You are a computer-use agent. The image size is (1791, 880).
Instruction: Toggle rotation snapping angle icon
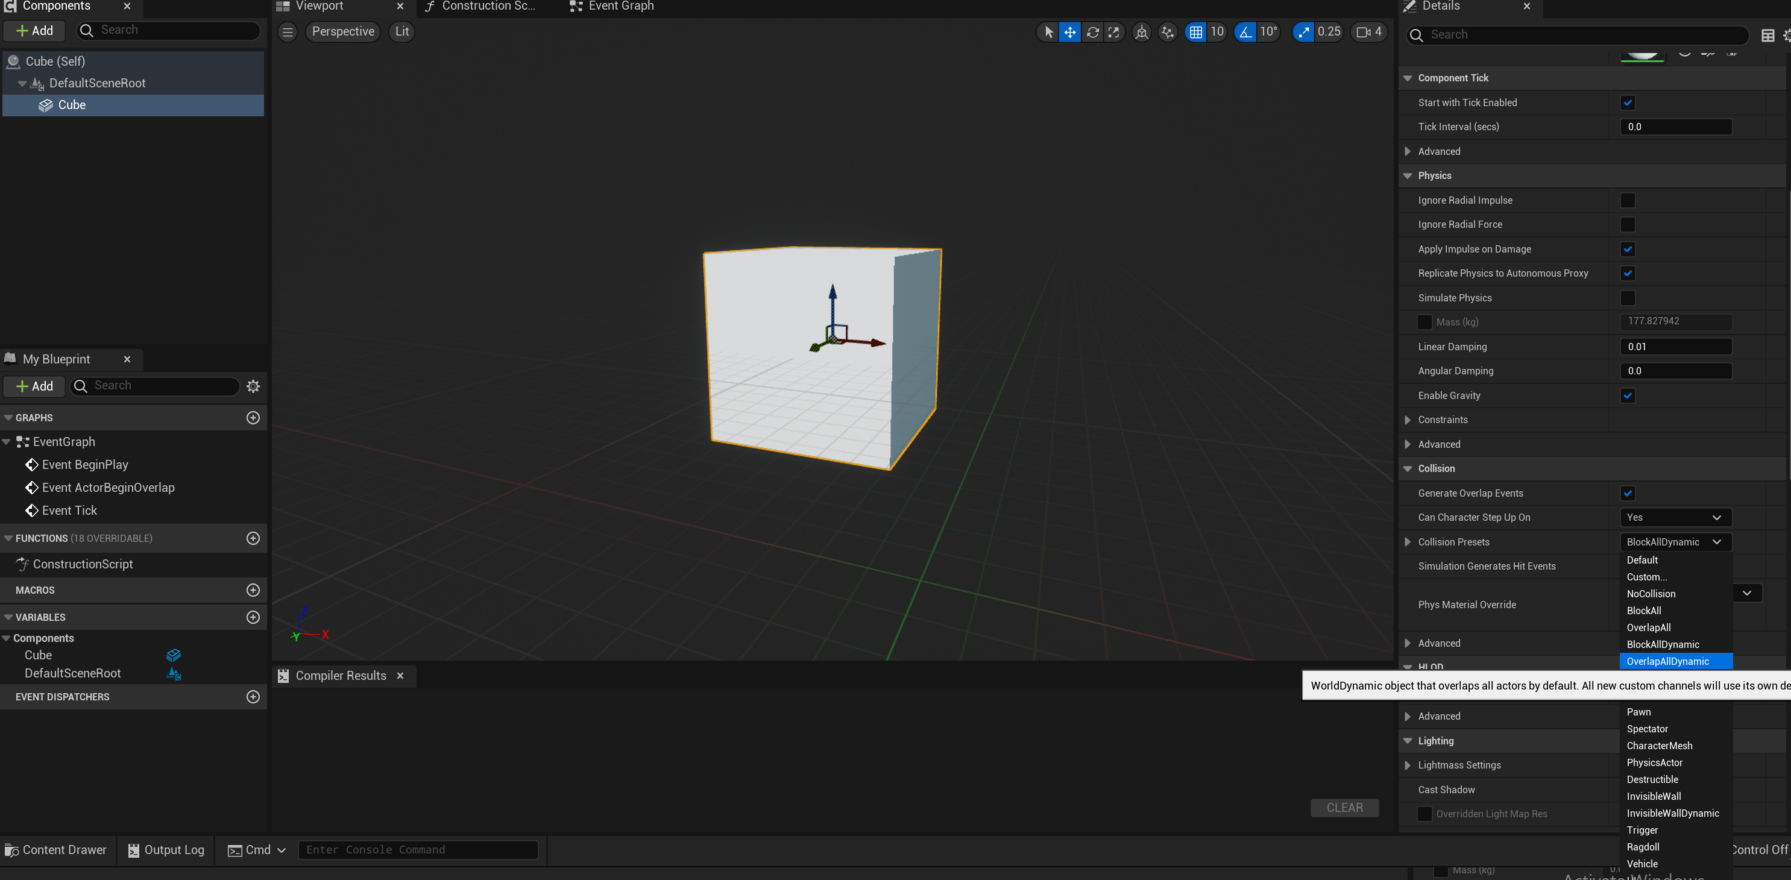coord(1245,32)
